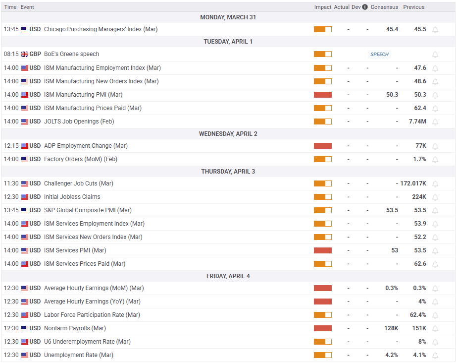Click the Previous column header
Image resolution: width=457 pixels, height=363 pixels.
(414, 7)
